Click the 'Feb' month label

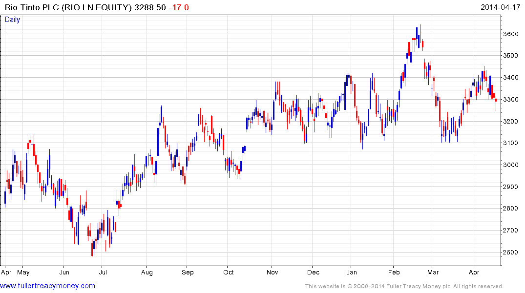pos(394,272)
